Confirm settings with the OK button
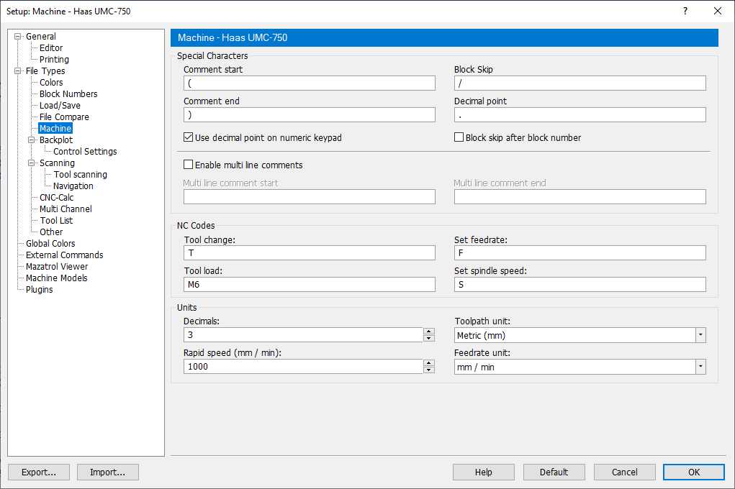The image size is (735, 489). click(693, 472)
